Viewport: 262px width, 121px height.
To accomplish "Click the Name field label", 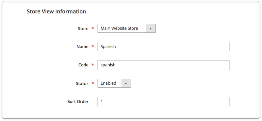I will coord(82,47).
